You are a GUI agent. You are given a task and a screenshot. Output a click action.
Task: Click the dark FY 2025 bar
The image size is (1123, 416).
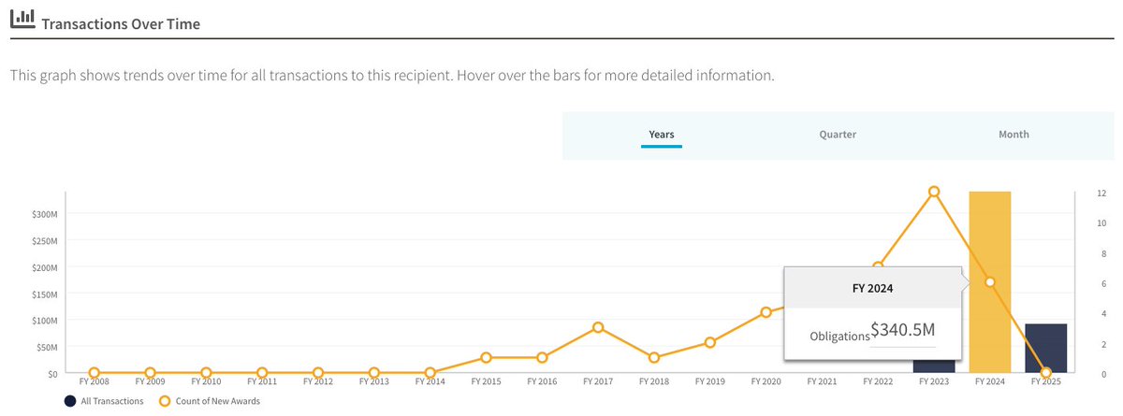click(1045, 348)
